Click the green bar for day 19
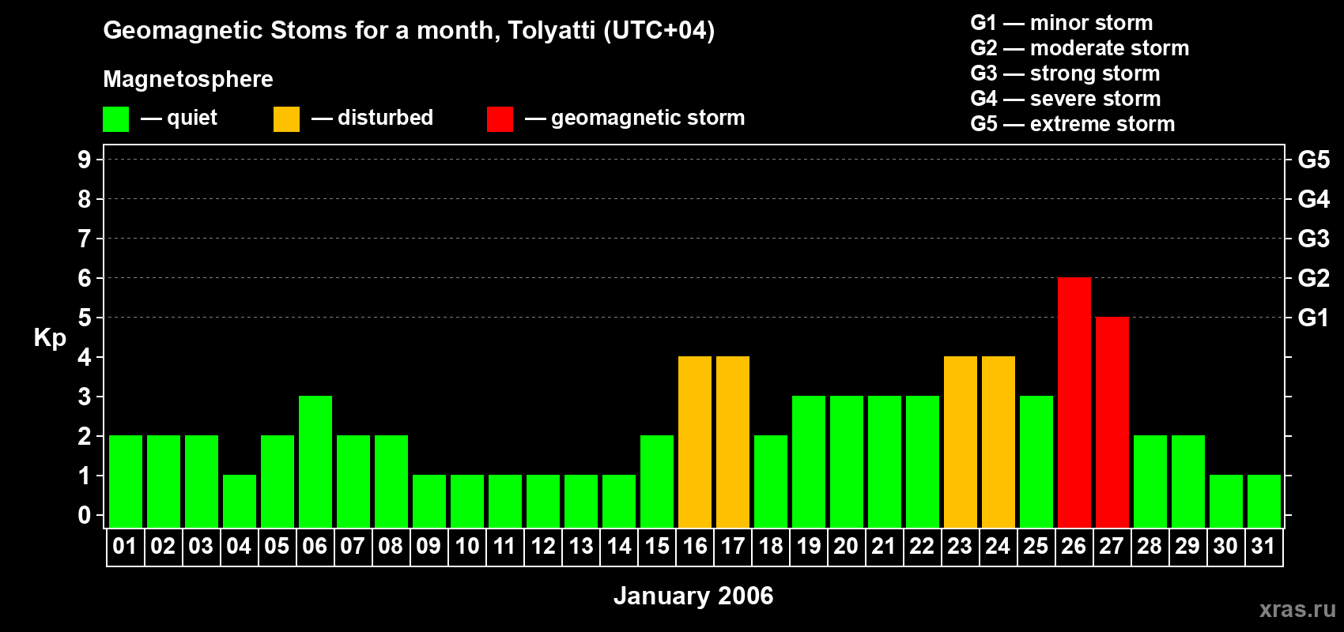The width and height of the screenshot is (1344, 632). click(809, 462)
